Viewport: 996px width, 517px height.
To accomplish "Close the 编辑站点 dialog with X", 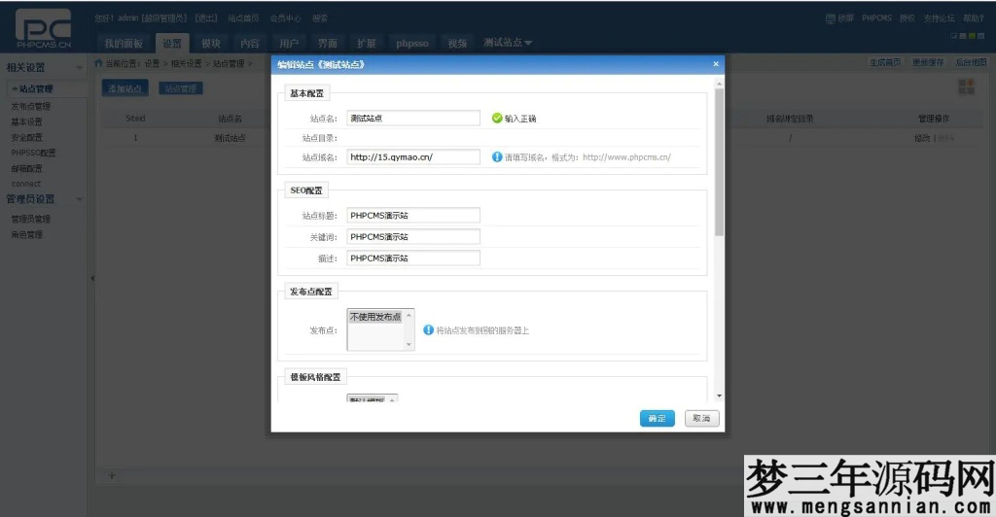I will [x=716, y=64].
